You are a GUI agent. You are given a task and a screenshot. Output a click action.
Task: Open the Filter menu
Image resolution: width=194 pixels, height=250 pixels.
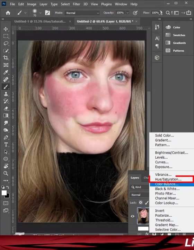coord(76,4)
